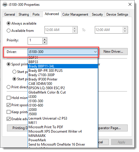Screen dimensions: 139x152
Task: Choose Brady BBP11-34L driver
Action: 63,66
